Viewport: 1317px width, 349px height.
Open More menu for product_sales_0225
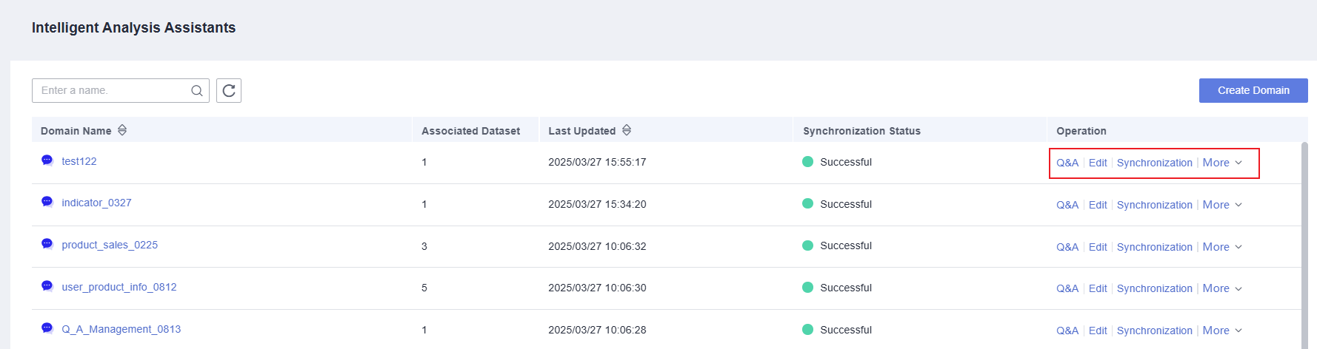(x=1222, y=247)
